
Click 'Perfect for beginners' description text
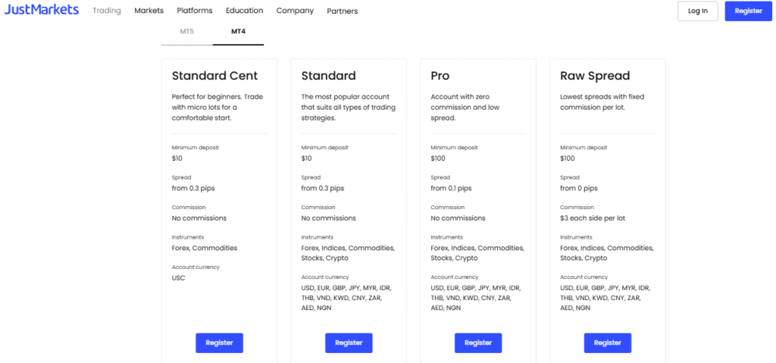(217, 108)
